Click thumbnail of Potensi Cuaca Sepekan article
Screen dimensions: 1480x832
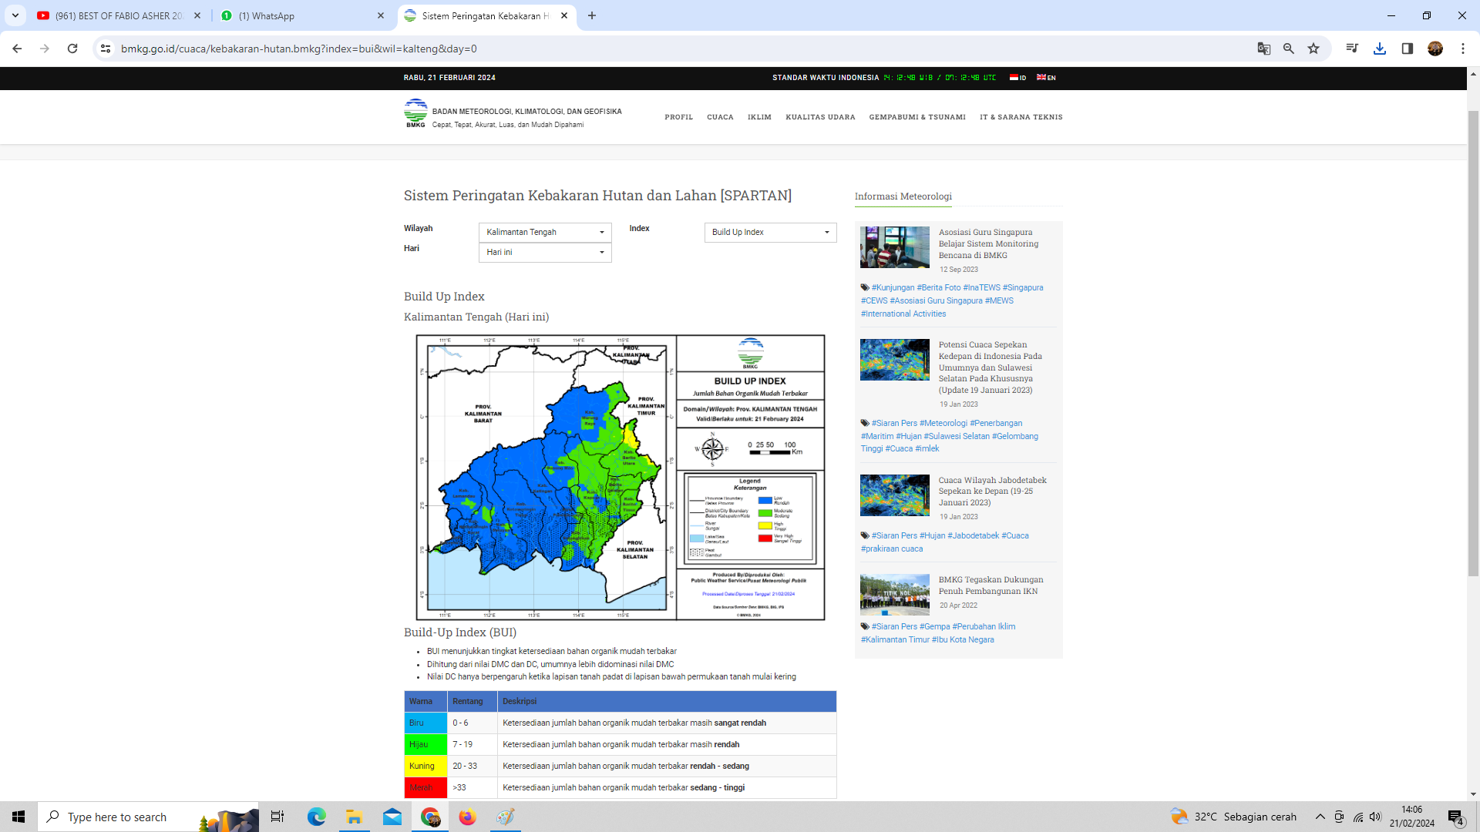coord(895,360)
